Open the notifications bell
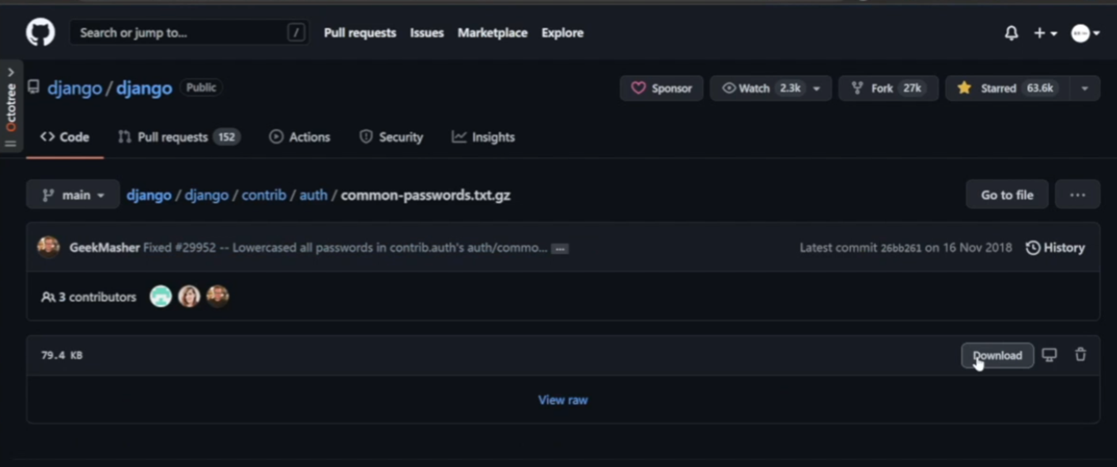The width and height of the screenshot is (1117, 467). coord(1011,33)
